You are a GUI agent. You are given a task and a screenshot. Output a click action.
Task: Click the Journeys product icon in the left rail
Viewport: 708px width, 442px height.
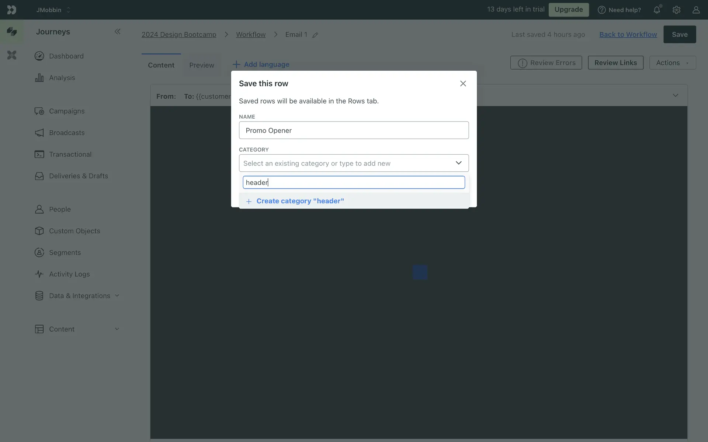(12, 32)
